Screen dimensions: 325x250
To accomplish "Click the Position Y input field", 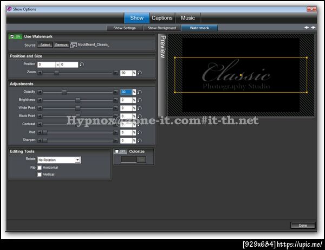I will [x=69, y=65].
